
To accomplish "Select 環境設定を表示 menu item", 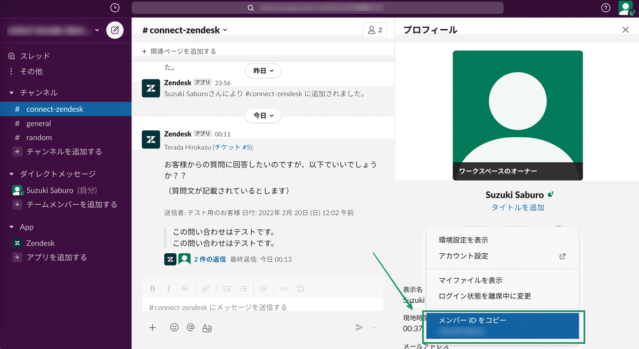I will click(x=502, y=240).
